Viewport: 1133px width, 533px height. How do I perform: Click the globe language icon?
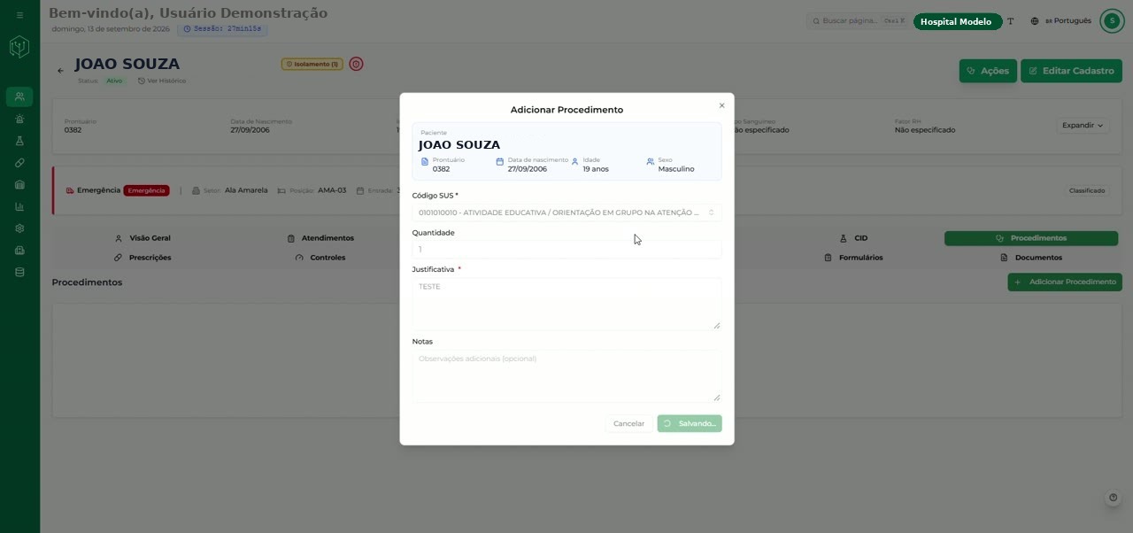pos(1035,21)
